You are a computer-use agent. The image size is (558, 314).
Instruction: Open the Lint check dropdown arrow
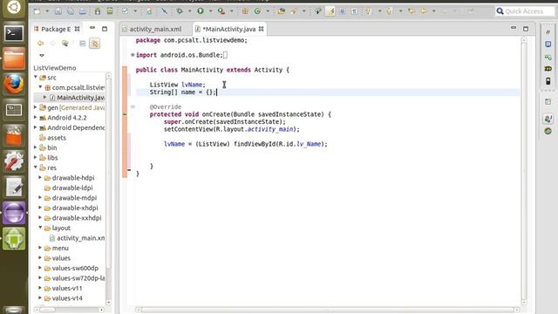[135, 11]
